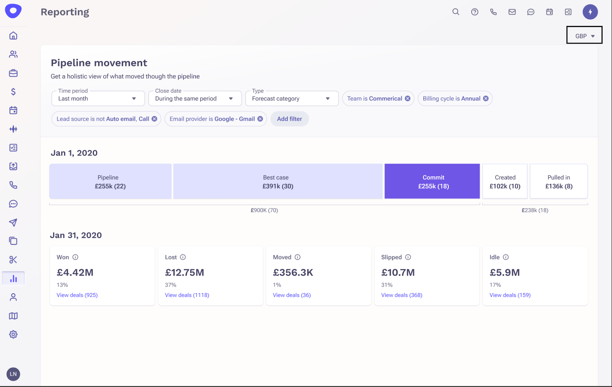612x387 pixels.
Task: Open the phone dialer in top bar
Action: [x=493, y=12]
